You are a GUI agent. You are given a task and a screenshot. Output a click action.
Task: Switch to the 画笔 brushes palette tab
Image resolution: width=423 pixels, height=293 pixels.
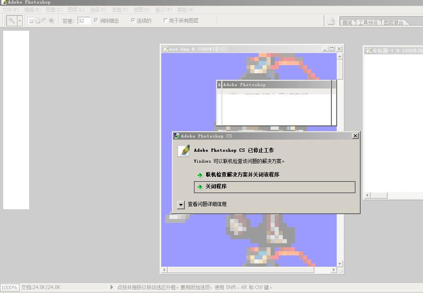coord(347,23)
